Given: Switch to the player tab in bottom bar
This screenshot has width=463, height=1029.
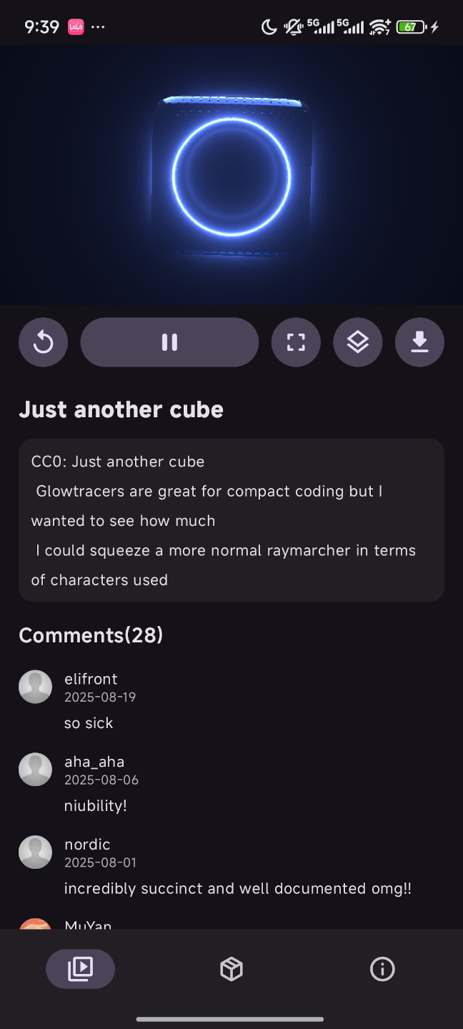Looking at the screenshot, I should coord(80,969).
